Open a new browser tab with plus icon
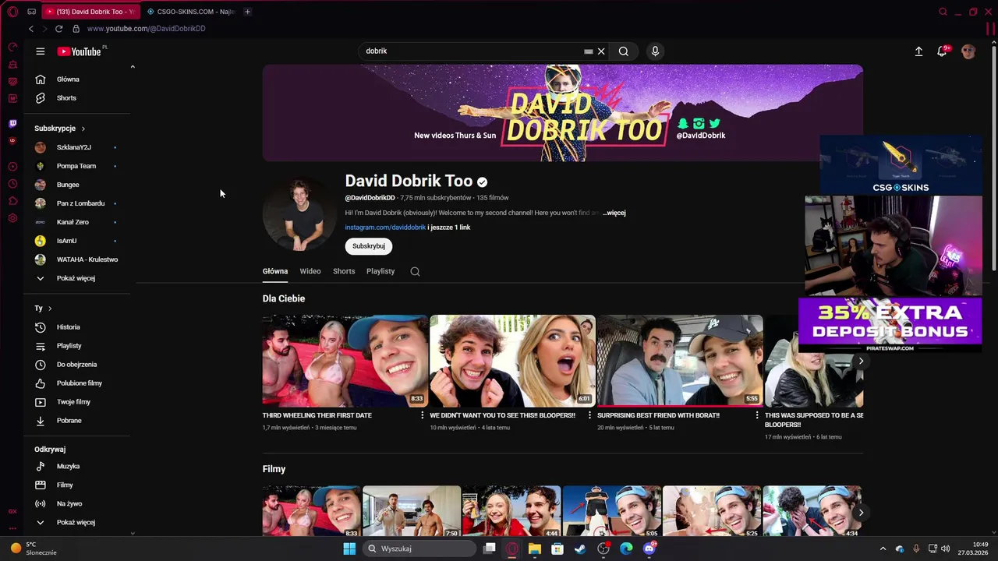This screenshot has width=998, height=561. (x=247, y=12)
